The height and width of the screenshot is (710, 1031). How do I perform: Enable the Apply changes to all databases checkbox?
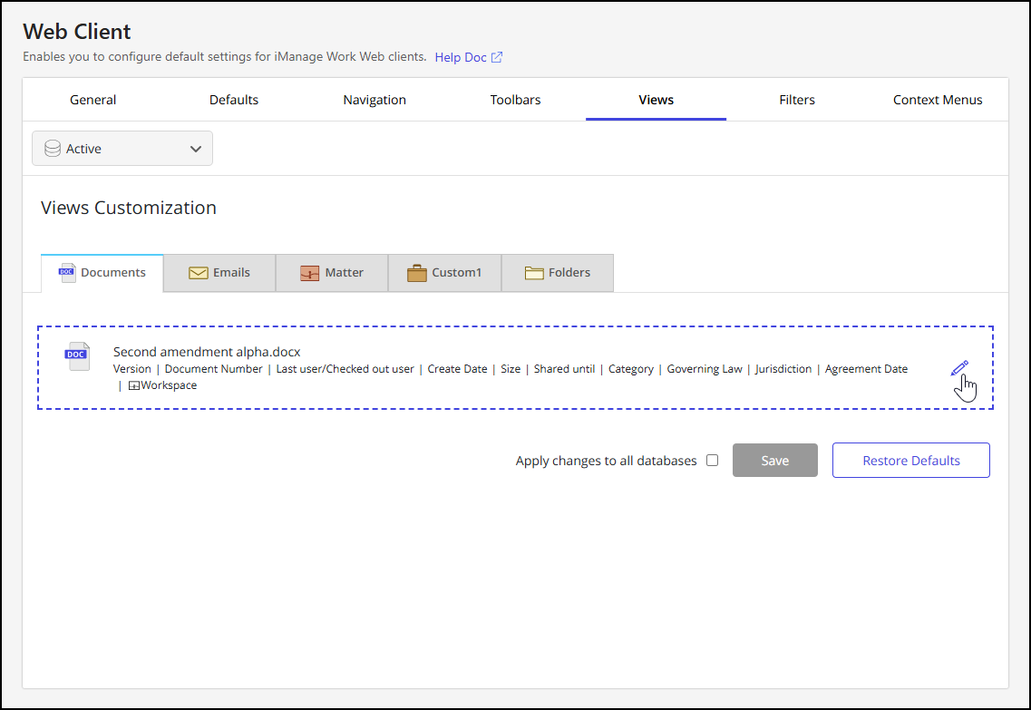coord(713,460)
